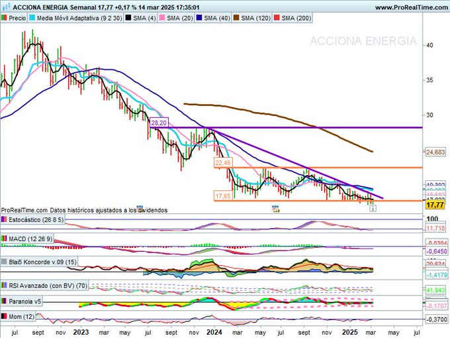This screenshot has height=338, width=450.
Task: Click the 2024 year on time axis
Action: point(214,332)
